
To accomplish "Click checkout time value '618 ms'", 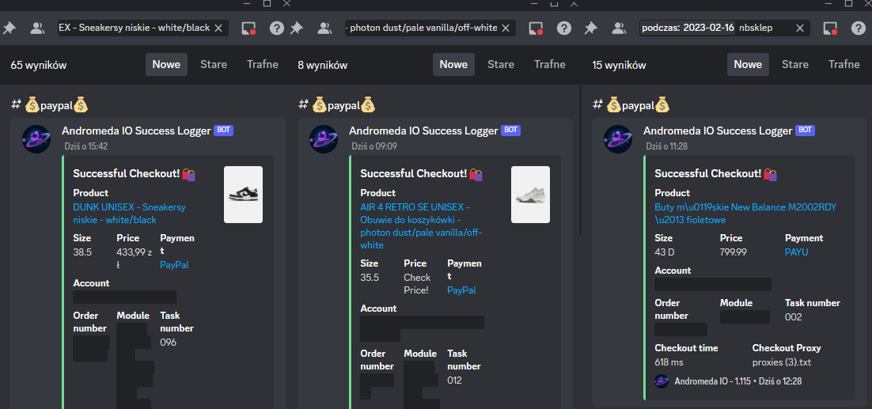I will coord(669,362).
